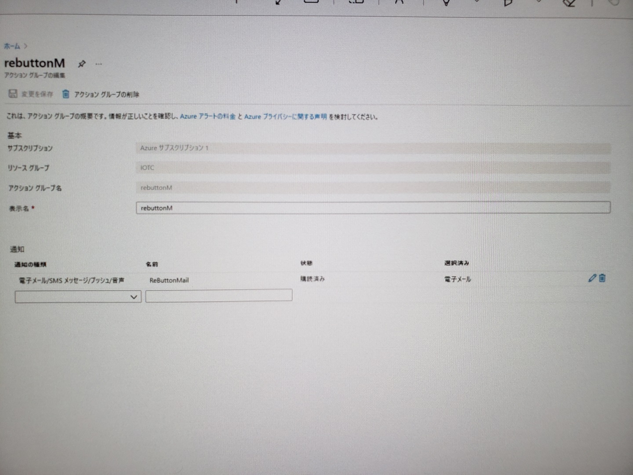
Task: Select 電子メール/SMS メッセージ/プッシュ/音声 cell
Action: (x=72, y=280)
